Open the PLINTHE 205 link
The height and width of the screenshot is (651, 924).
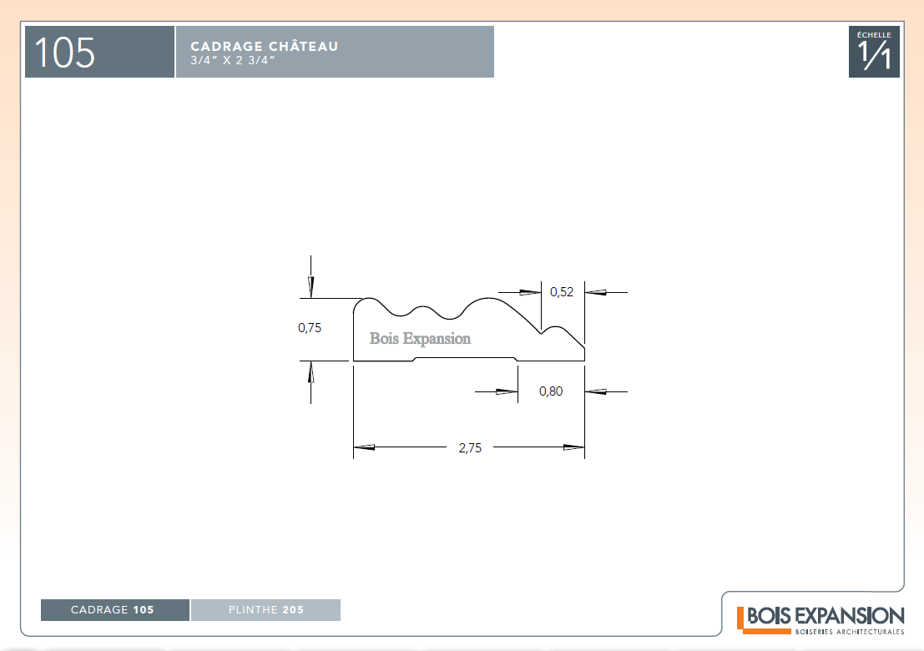pos(265,610)
